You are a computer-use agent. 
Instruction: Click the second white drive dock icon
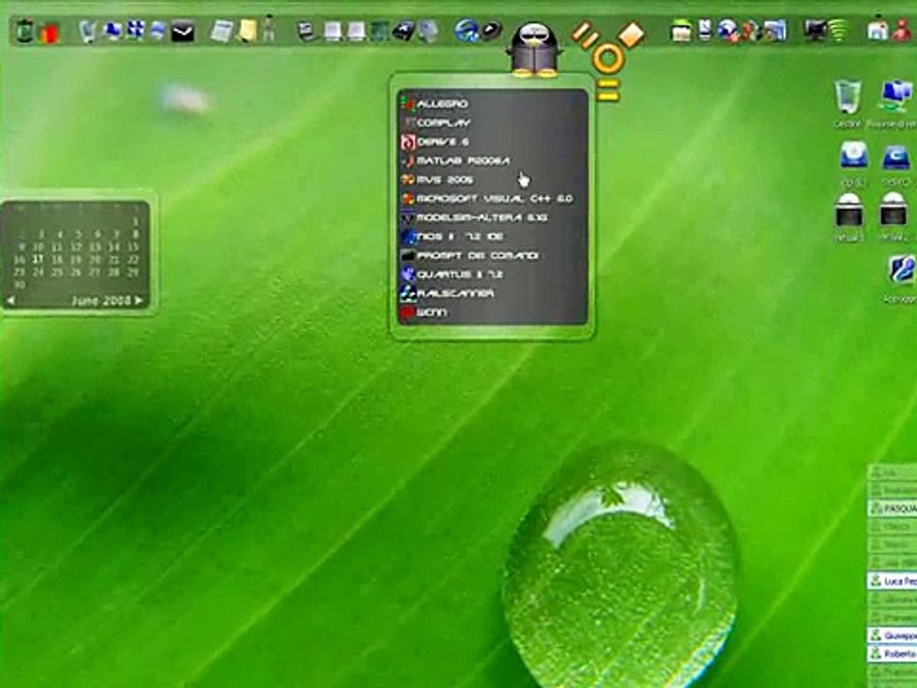356,31
